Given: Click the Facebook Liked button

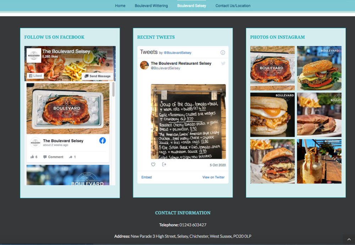Looking at the screenshot, I should point(35,76).
